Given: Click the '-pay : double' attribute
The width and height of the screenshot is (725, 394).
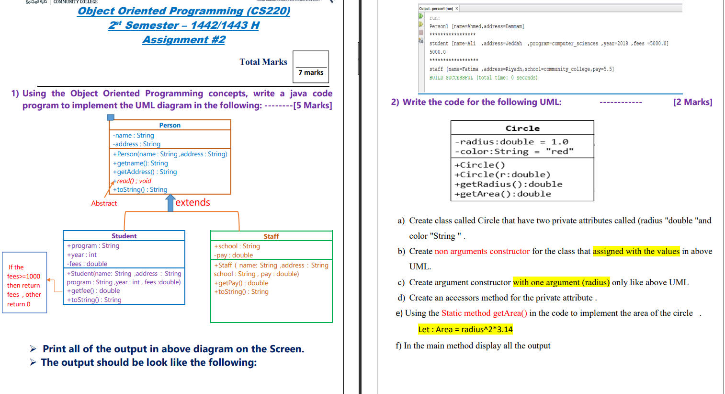Looking at the screenshot, I should [x=234, y=255].
